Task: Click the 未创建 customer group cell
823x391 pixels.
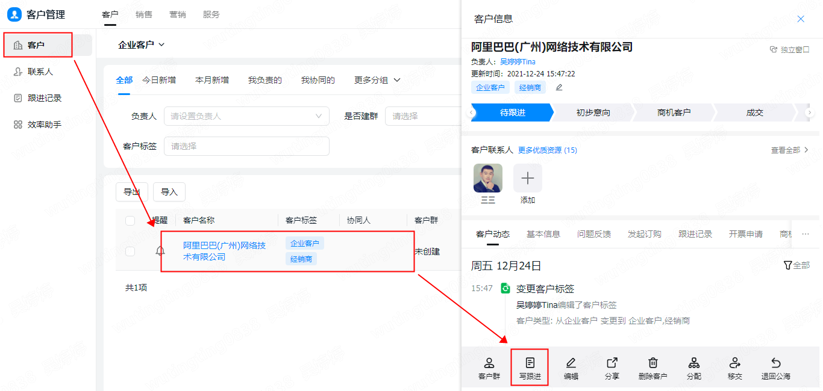Action: [x=427, y=251]
